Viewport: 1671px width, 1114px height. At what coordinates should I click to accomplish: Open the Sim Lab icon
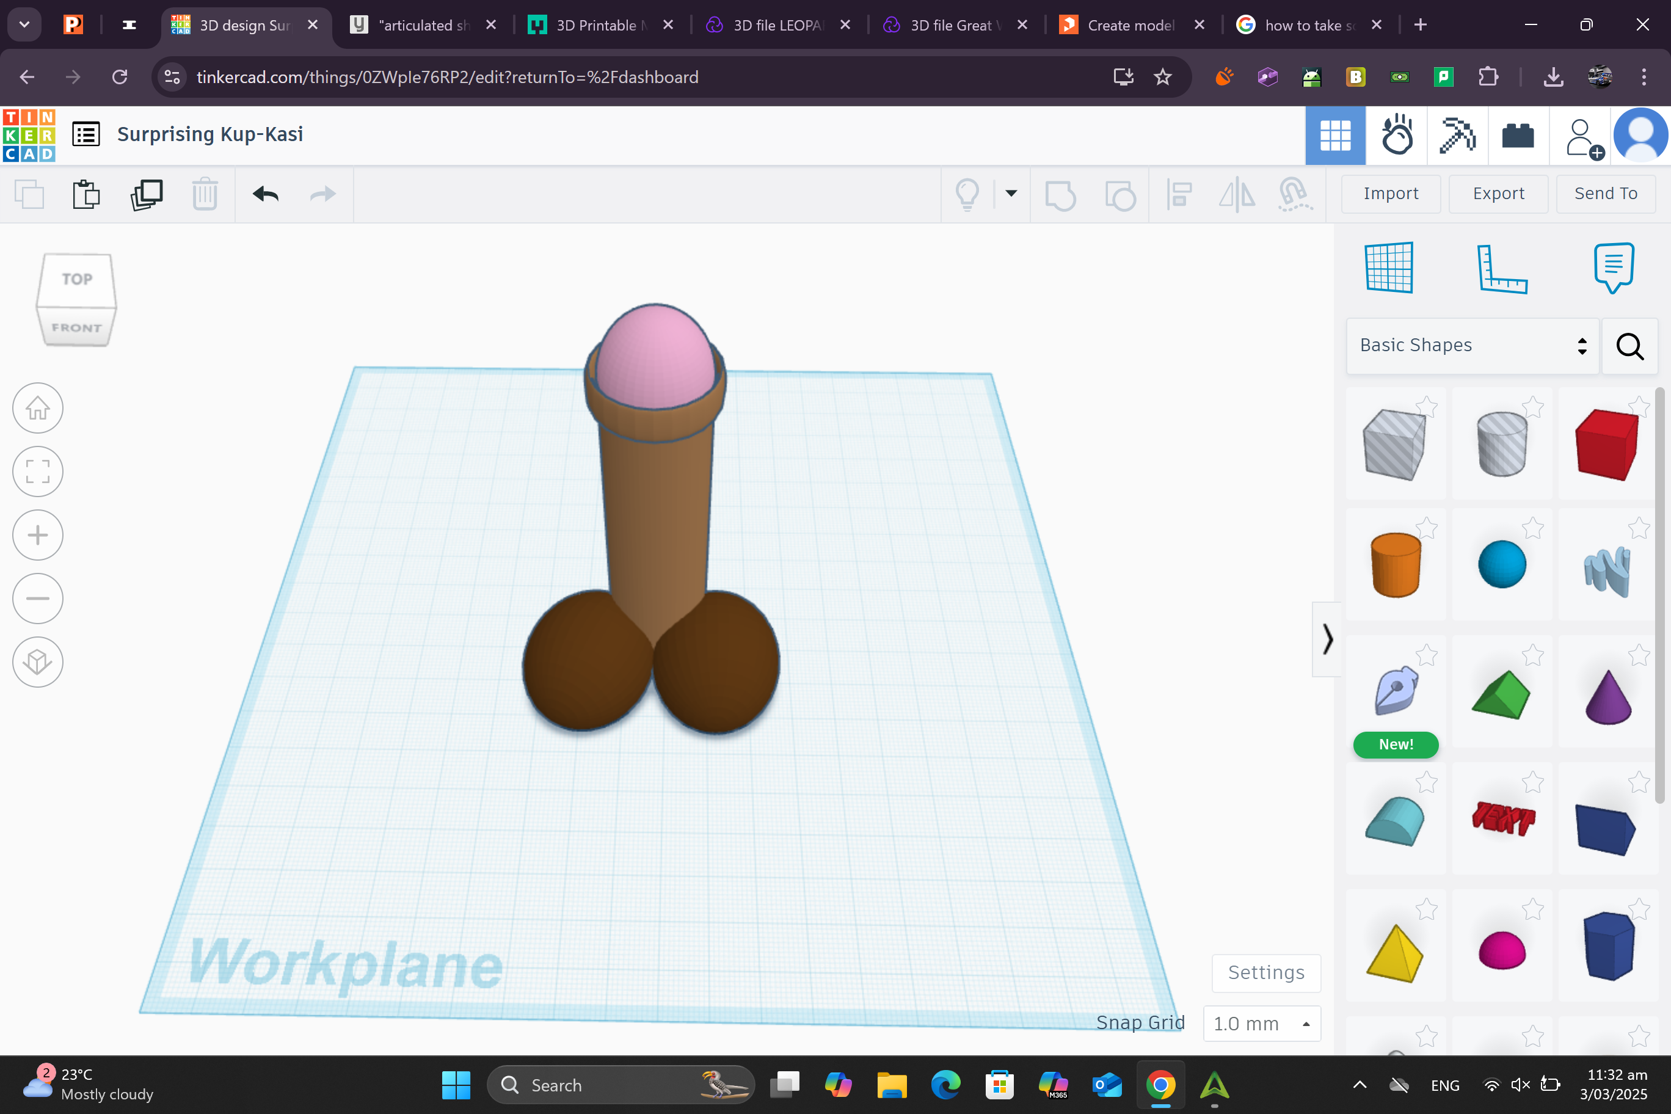click(1396, 135)
